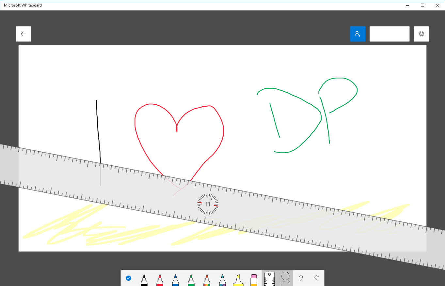Click the blue checkmark done button
Screen dimensions: 445x286
click(x=128, y=278)
